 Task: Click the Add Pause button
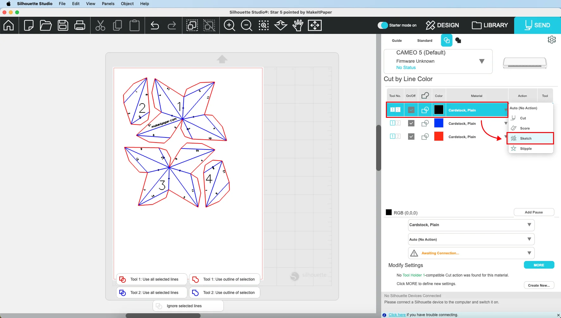point(534,212)
